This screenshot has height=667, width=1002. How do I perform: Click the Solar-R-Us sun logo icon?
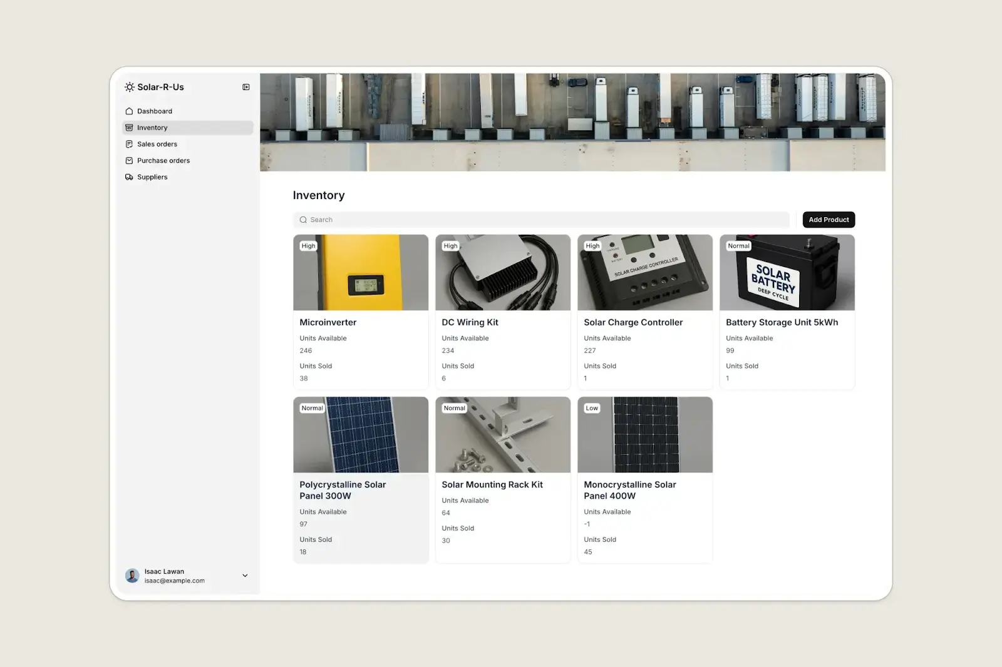129,87
